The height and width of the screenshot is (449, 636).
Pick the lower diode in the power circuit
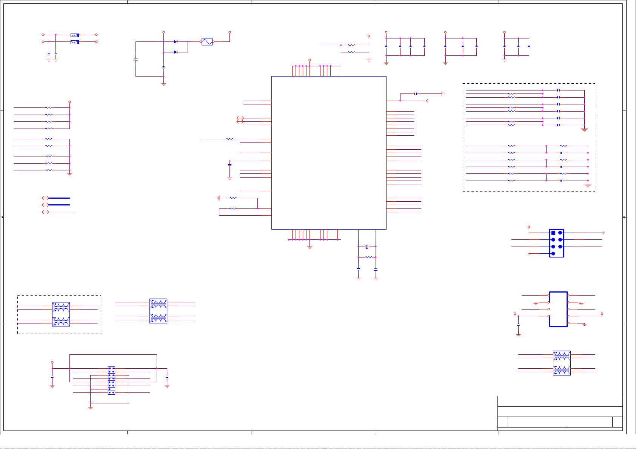[x=176, y=52]
